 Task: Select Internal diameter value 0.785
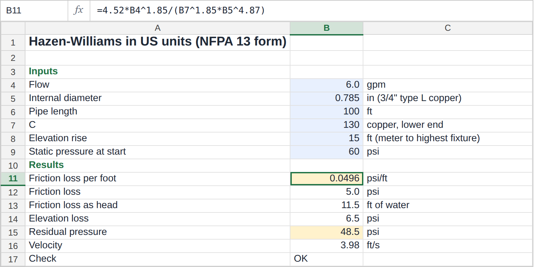pyautogui.click(x=327, y=99)
